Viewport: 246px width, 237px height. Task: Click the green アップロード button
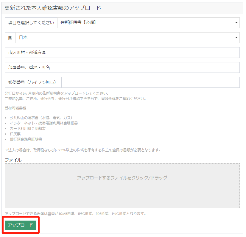[x=20, y=225]
